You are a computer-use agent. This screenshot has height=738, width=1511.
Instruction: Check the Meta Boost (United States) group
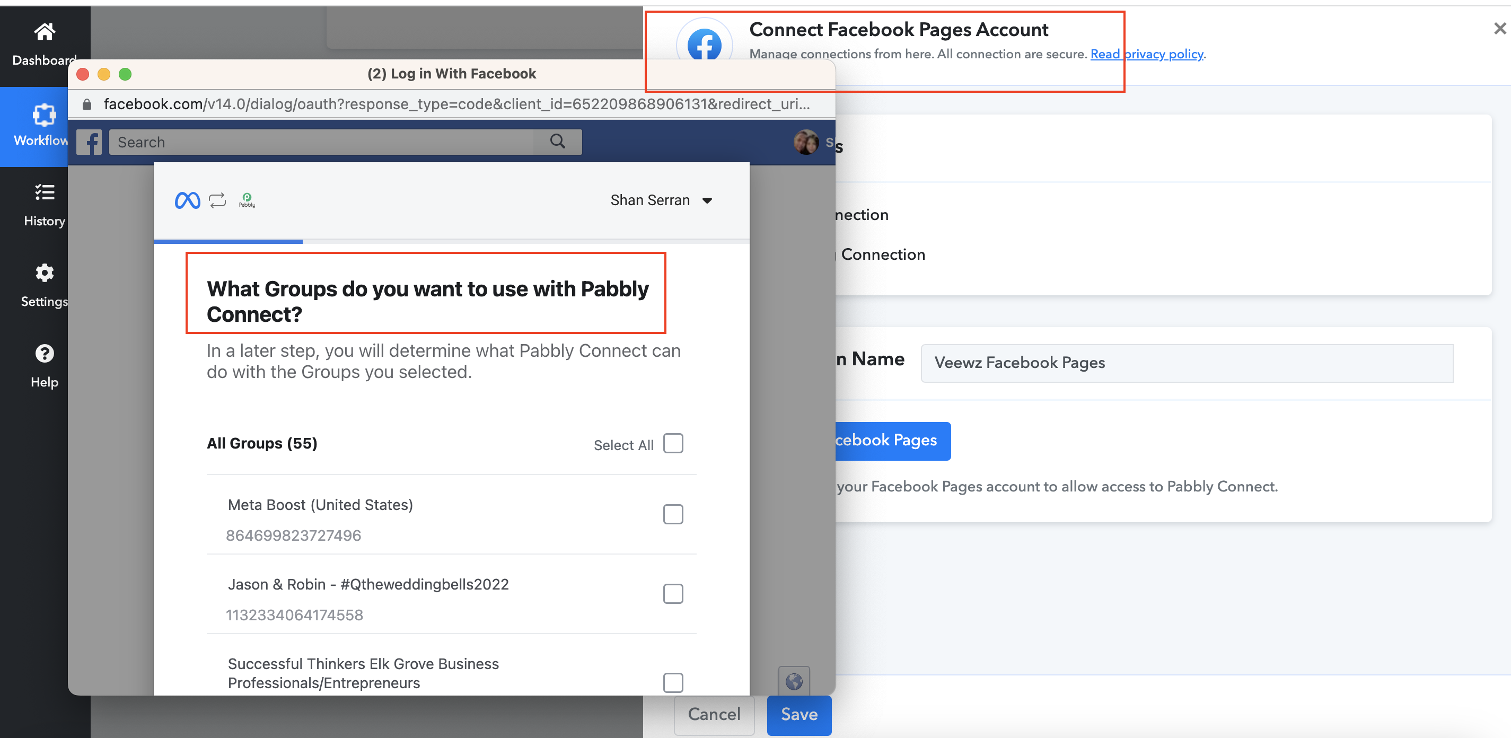(673, 514)
